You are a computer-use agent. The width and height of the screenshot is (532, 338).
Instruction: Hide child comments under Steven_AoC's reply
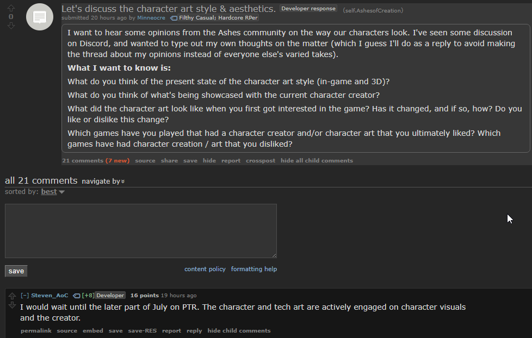click(239, 330)
